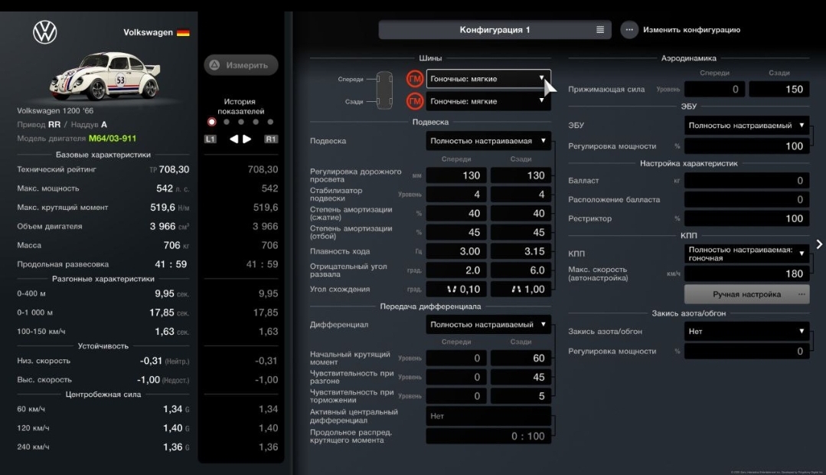Open rear tires Гоночные: мягкие dropdown
Image resolution: width=826 pixels, height=475 pixels.
488,101
